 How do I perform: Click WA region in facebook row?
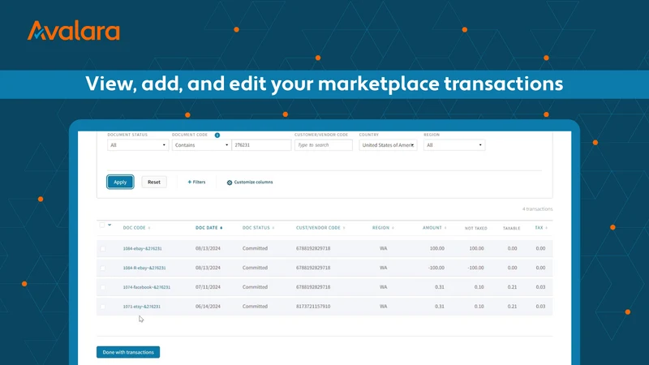coord(383,287)
